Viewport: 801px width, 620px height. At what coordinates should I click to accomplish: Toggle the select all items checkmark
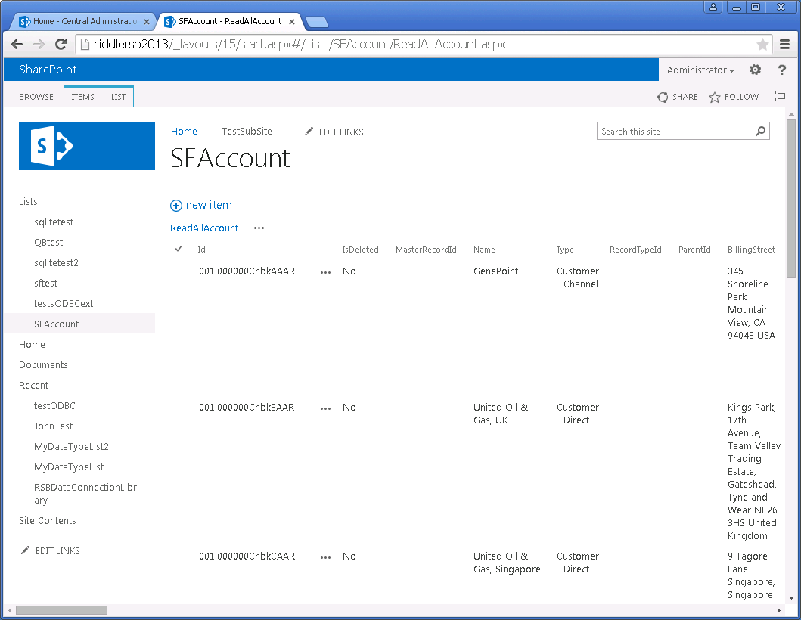[x=179, y=249]
